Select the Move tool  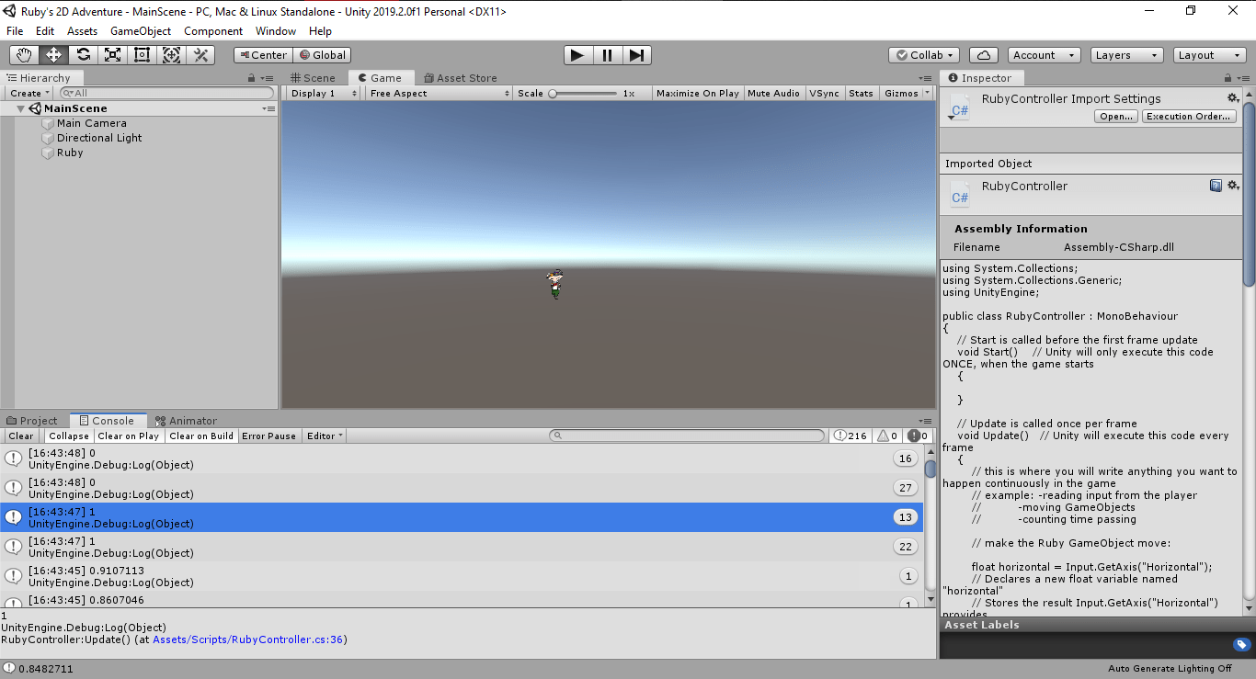tap(53, 55)
